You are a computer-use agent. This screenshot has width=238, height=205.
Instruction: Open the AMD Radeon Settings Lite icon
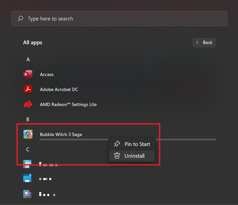pyautogui.click(x=28, y=104)
